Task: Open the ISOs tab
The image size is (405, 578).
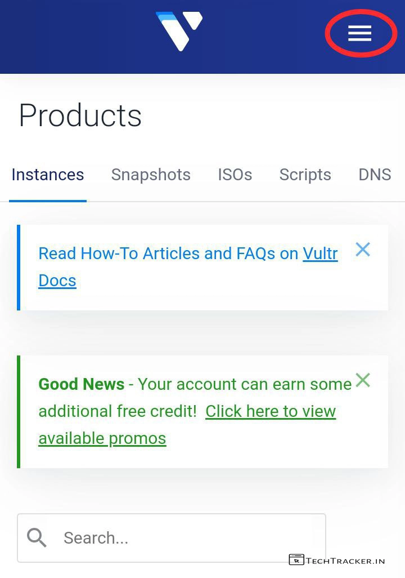Action: point(235,175)
